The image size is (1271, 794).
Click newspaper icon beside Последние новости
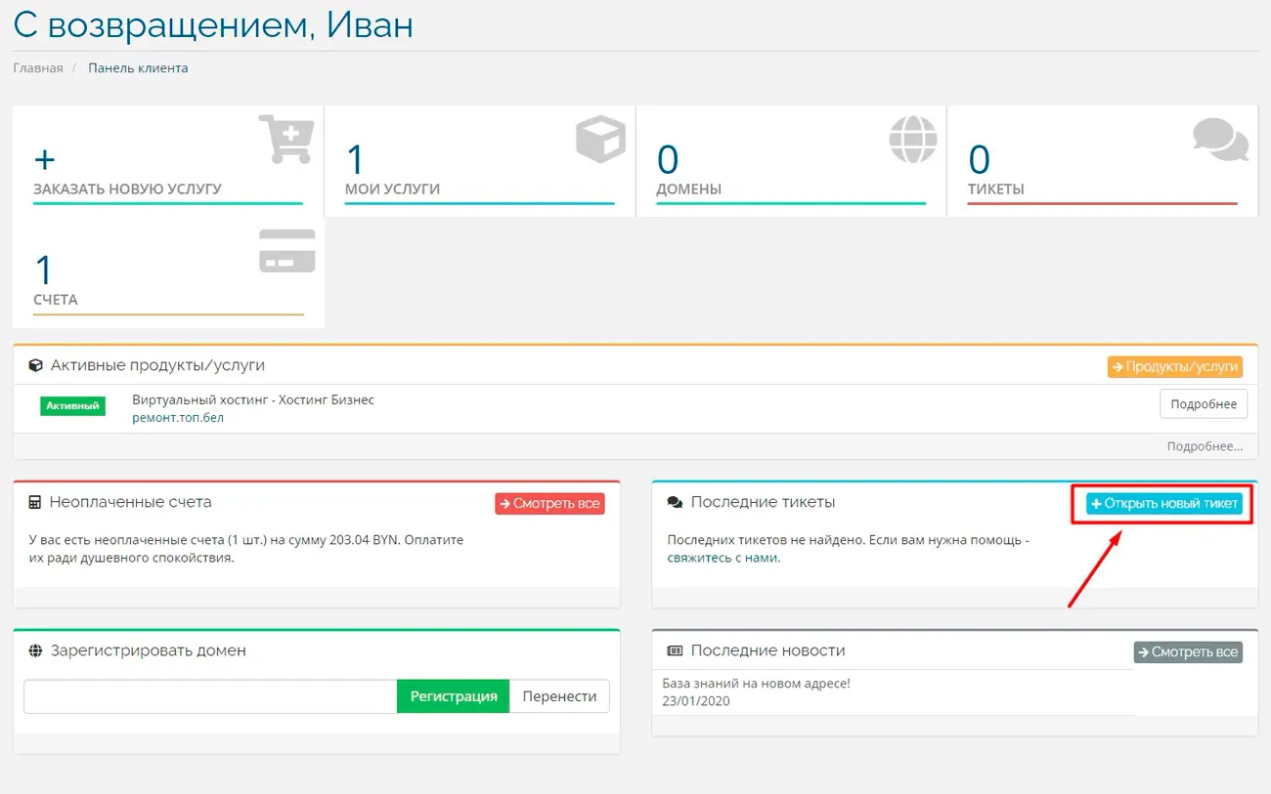tap(675, 650)
